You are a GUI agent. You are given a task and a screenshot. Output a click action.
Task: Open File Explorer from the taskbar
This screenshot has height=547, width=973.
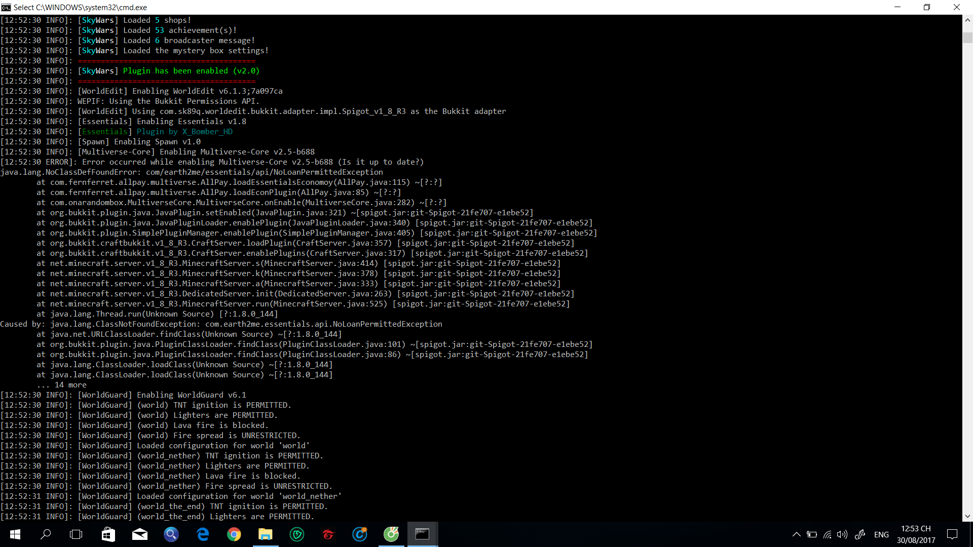[265, 534]
